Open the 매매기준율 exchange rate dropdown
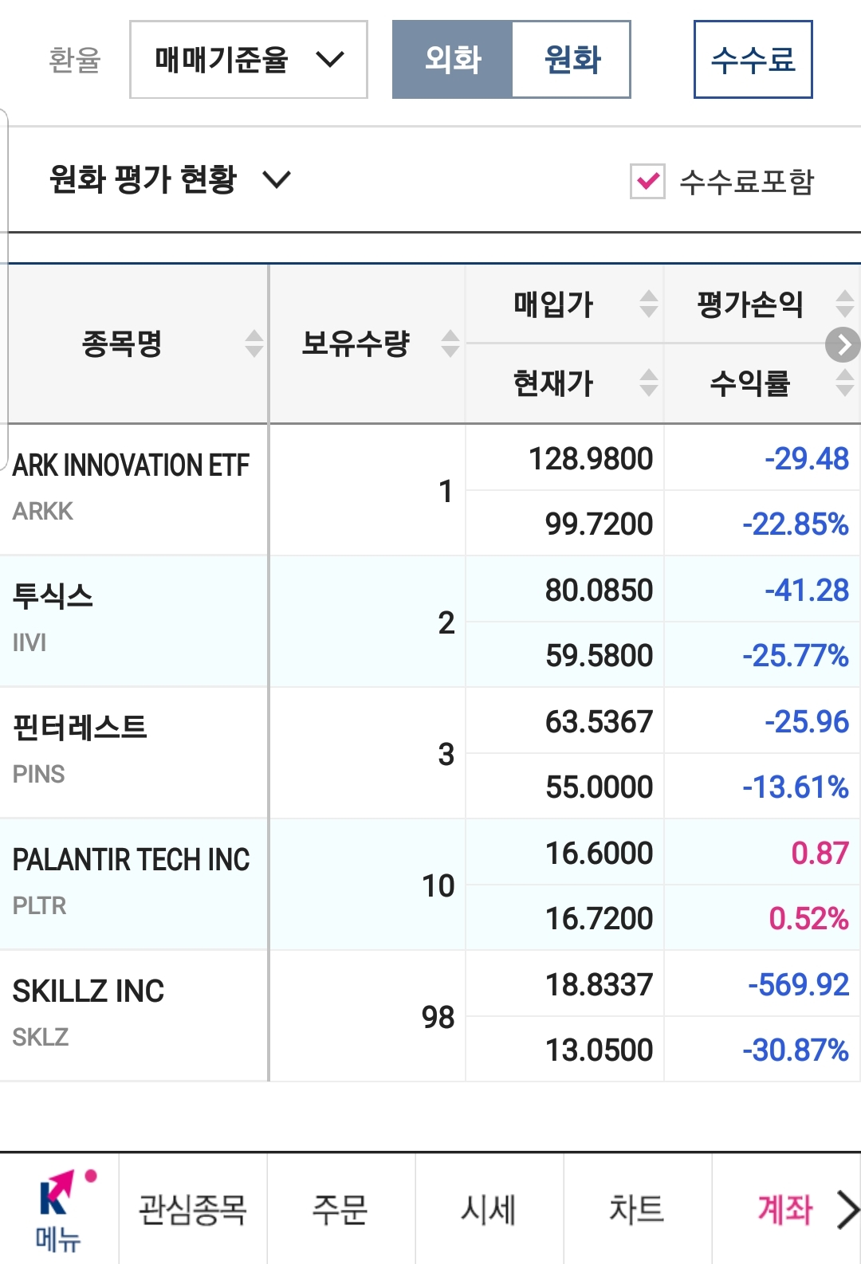The height and width of the screenshot is (1264, 861). point(248,60)
